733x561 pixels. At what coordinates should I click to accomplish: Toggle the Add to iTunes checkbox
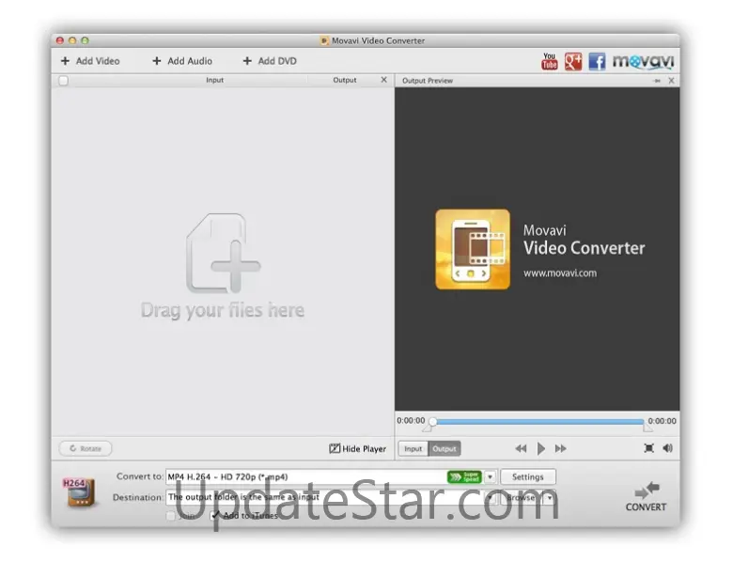[214, 515]
